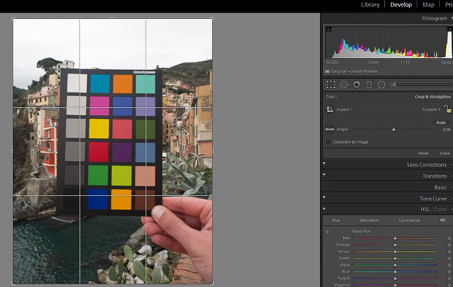Click Reset Hue label
This screenshot has width=453, height=287.
361,231
